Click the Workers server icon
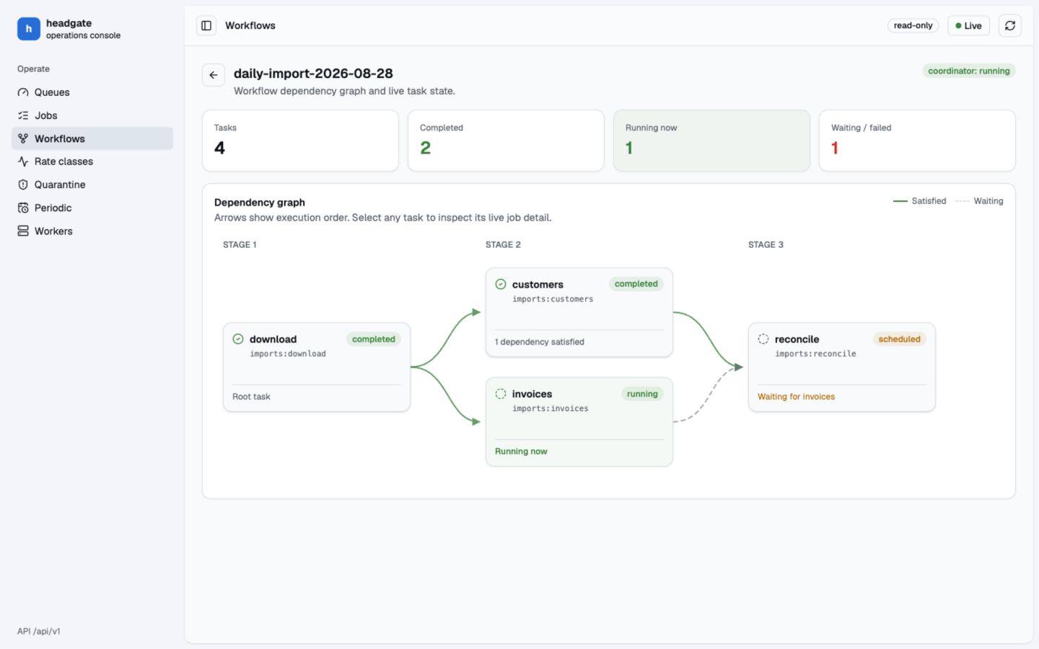 click(23, 231)
